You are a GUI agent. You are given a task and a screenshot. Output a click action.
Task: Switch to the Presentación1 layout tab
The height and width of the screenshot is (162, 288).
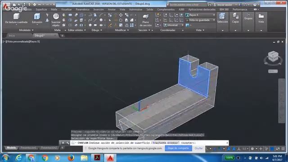click(28, 148)
